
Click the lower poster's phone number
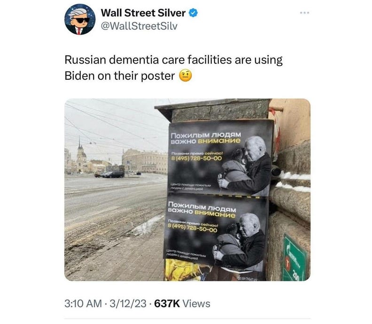tap(193, 228)
